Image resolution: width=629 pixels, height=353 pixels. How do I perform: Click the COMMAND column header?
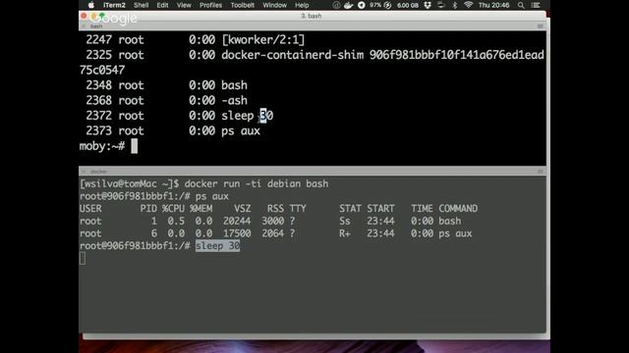458,209
